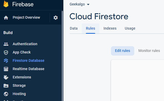Click the Authentication people icon
This screenshot has height=101, width=164.
[x=6, y=44]
